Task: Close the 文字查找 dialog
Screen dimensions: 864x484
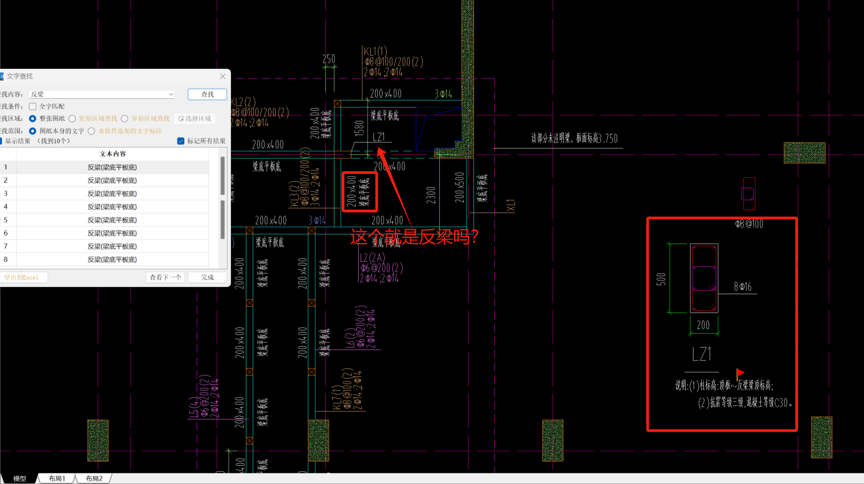Action: click(x=223, y=76)
